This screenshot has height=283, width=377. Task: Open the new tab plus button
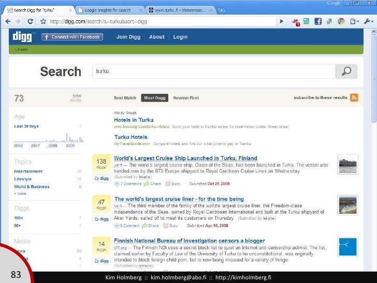click(x=222, y=10)
